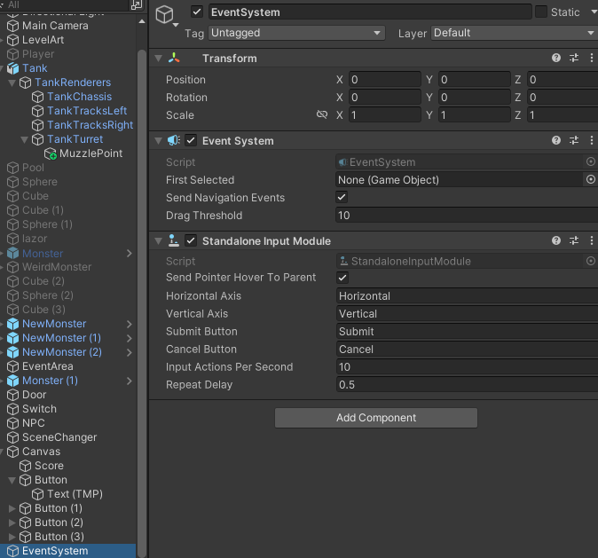Select the Score object under Canvas

pos(49,466)
